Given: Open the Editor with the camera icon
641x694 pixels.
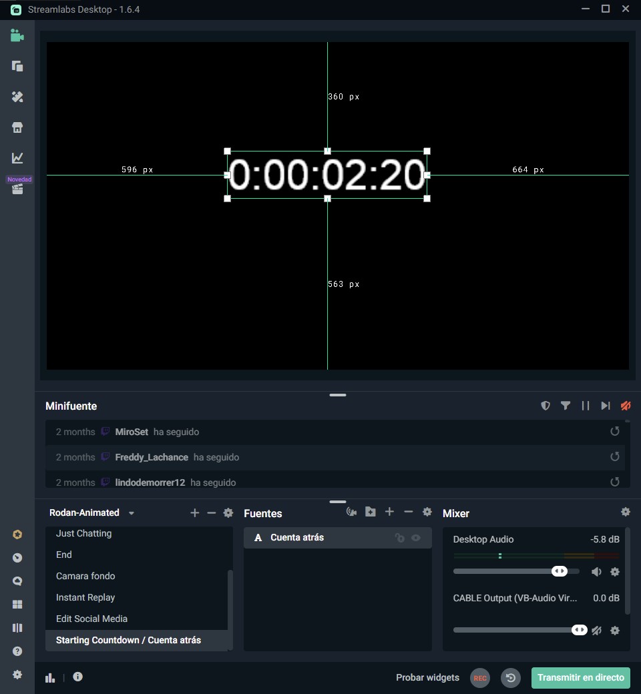Looking at the screenshot, I should tap(17, 36).
